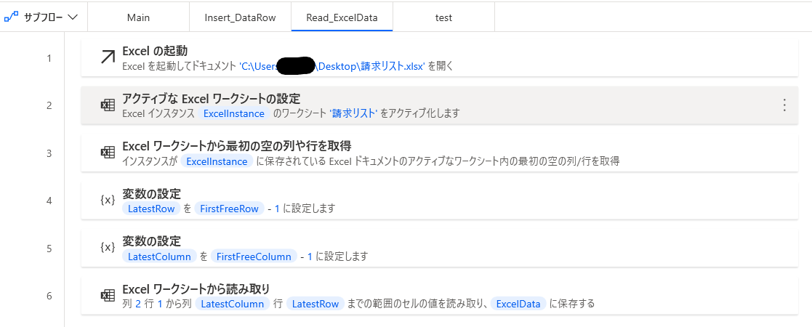
Task: Click the LatestColumn variable in action 6
Action: click(232, 304)
